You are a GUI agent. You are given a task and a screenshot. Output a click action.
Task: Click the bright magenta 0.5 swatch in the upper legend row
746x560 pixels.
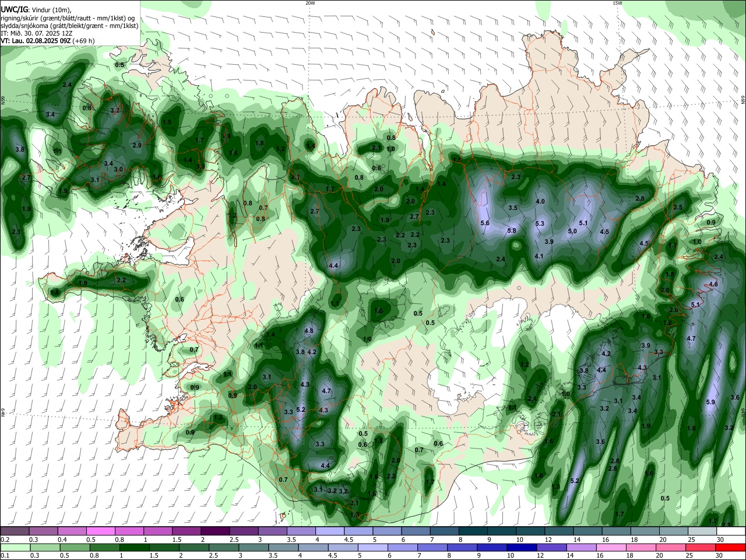(101, 531)
